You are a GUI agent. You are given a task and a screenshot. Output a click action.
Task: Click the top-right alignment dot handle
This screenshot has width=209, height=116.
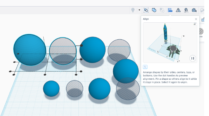pyautogui.click(x=81, y=45)
